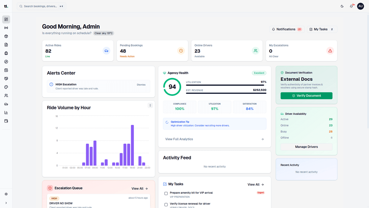The height and width of the screenshot is (208, 369).
Task: Dismiss the HIGH Escalation alert
Action: pos(141,84)
